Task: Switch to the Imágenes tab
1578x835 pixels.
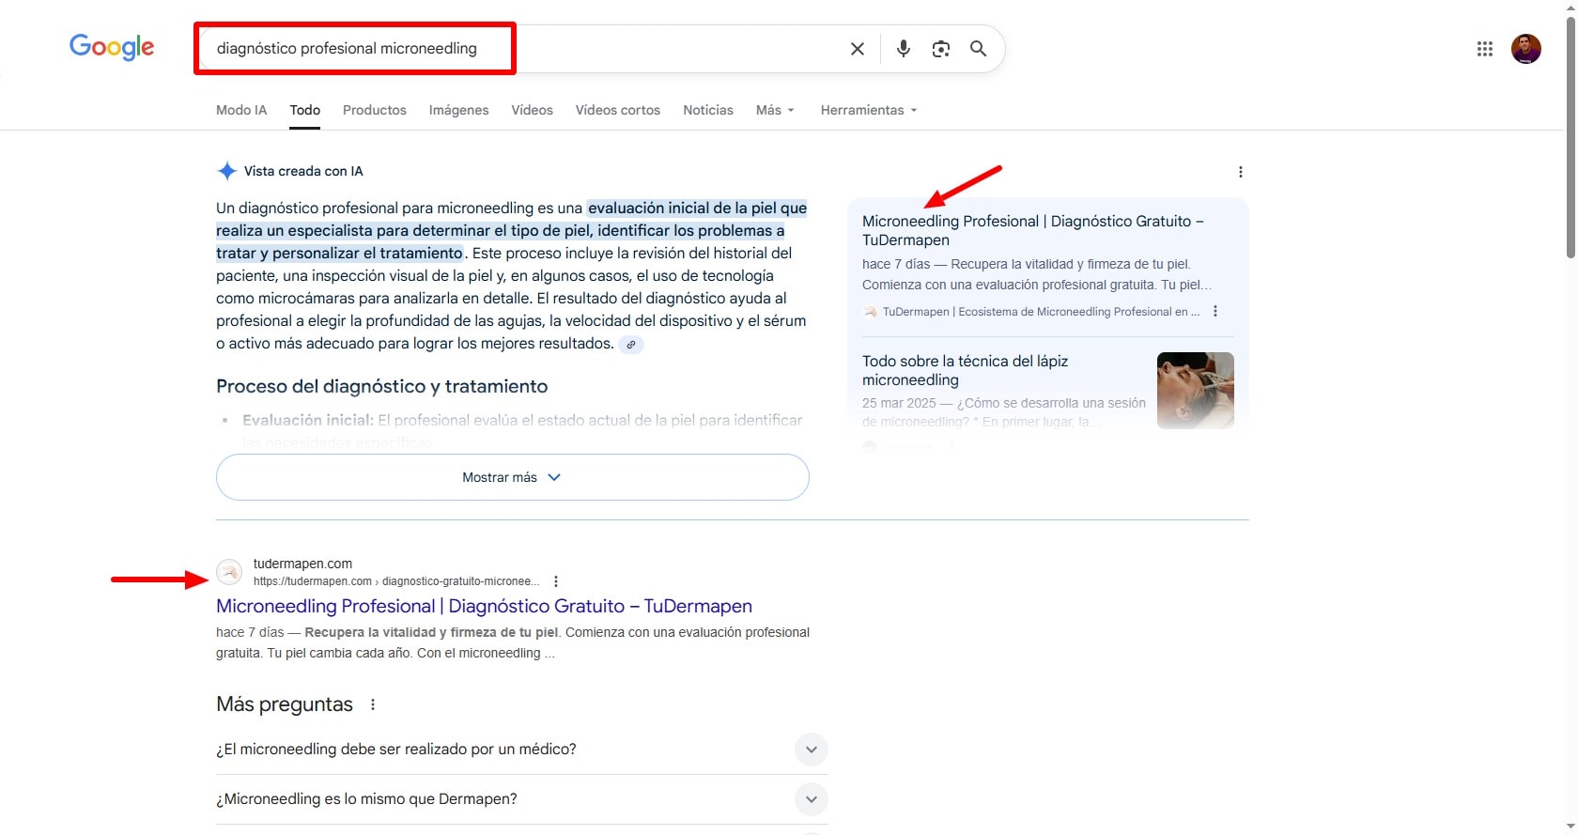Action: click(x=458, y=110)
